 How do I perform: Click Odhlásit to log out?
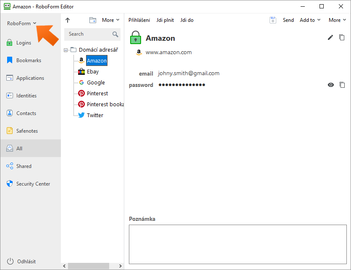click(21, 261)
